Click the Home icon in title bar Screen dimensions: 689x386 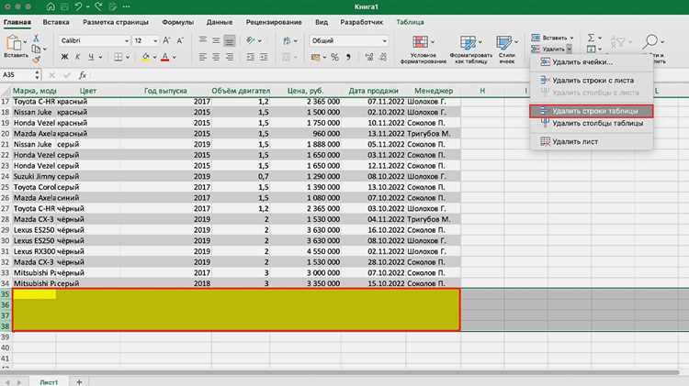click(x=51, y=6)
